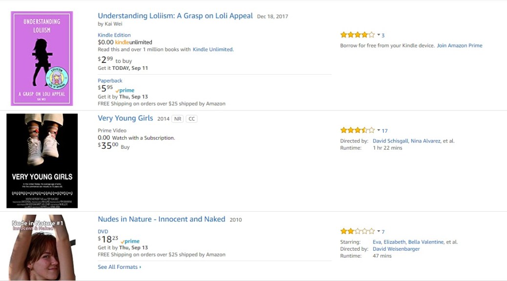Click the prime logo beside the $5.95 paperback
This screenshot has width=507, height=281.
[125, 90]
